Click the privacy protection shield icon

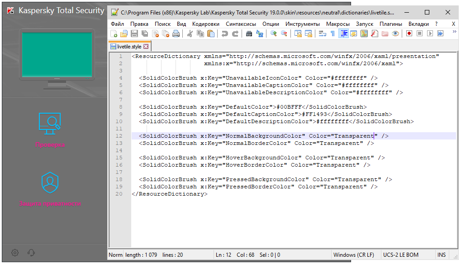tap(50, 182)
